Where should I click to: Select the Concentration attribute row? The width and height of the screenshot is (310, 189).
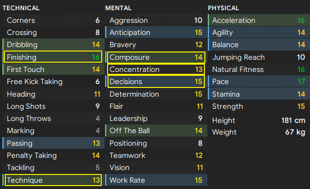[x=156, y=69]
